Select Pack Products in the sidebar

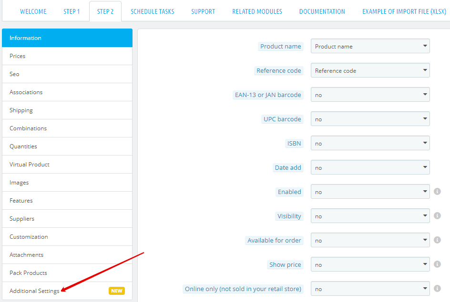click(x=67, y=273)
